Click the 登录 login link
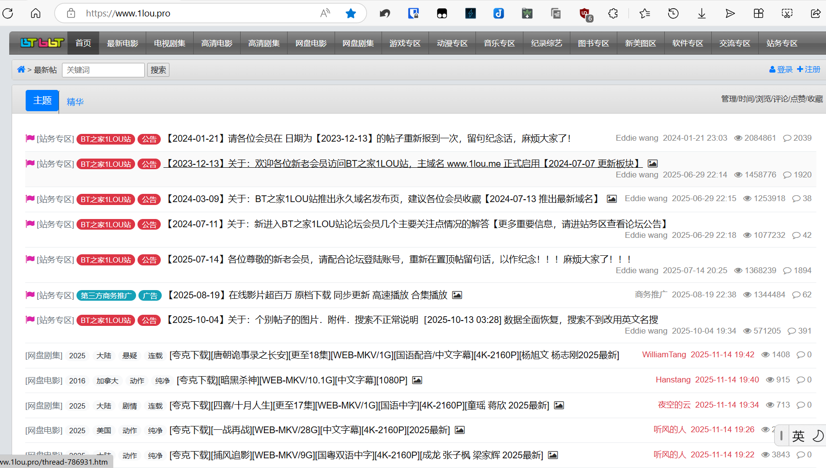Viewport: 826px width, 468px height. point(781,70)
